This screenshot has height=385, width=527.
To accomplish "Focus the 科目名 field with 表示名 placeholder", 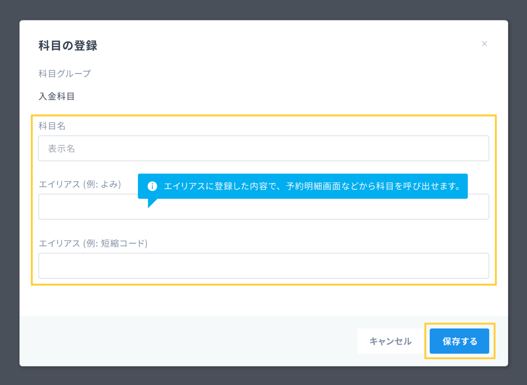I will tap(263, 148).
